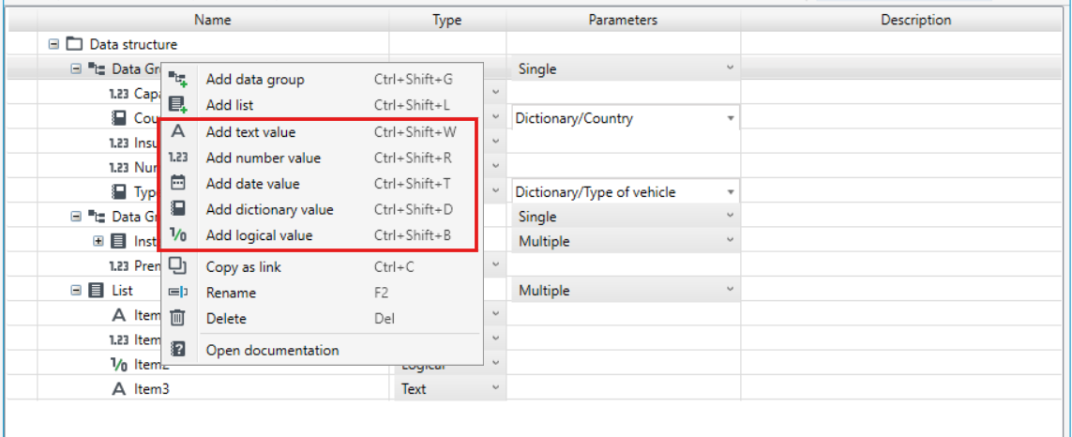The height and width of the screenshot is (437, 1072).
Task: Choose Rename from the context menu
Action: [322, 293]
